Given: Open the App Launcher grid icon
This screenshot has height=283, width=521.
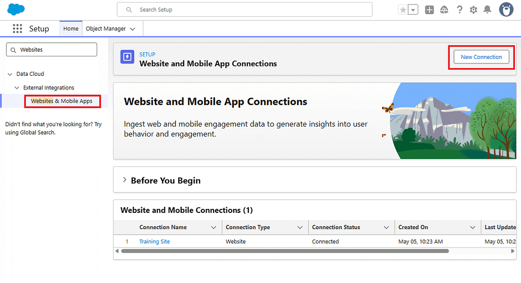Looking at the screenshot, I should [x=17, y=28].
